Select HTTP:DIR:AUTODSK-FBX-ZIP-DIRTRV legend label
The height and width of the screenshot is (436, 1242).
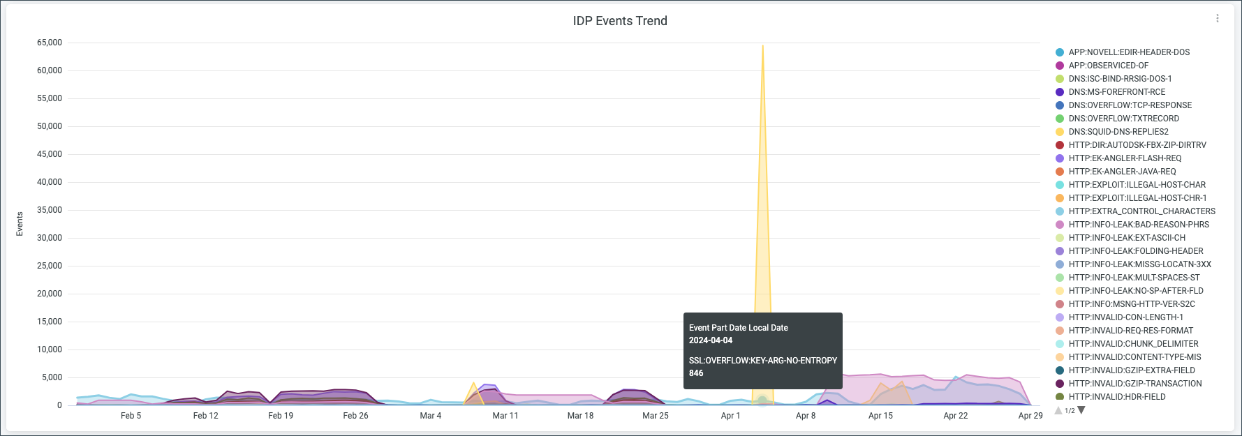click(1137, 145)
